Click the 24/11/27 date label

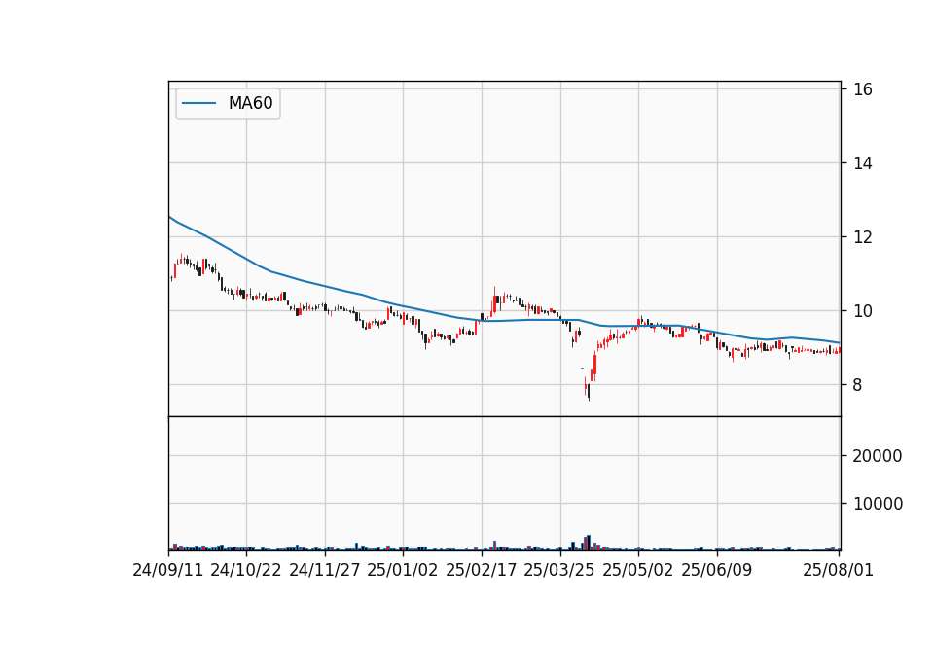coord(325,570)
